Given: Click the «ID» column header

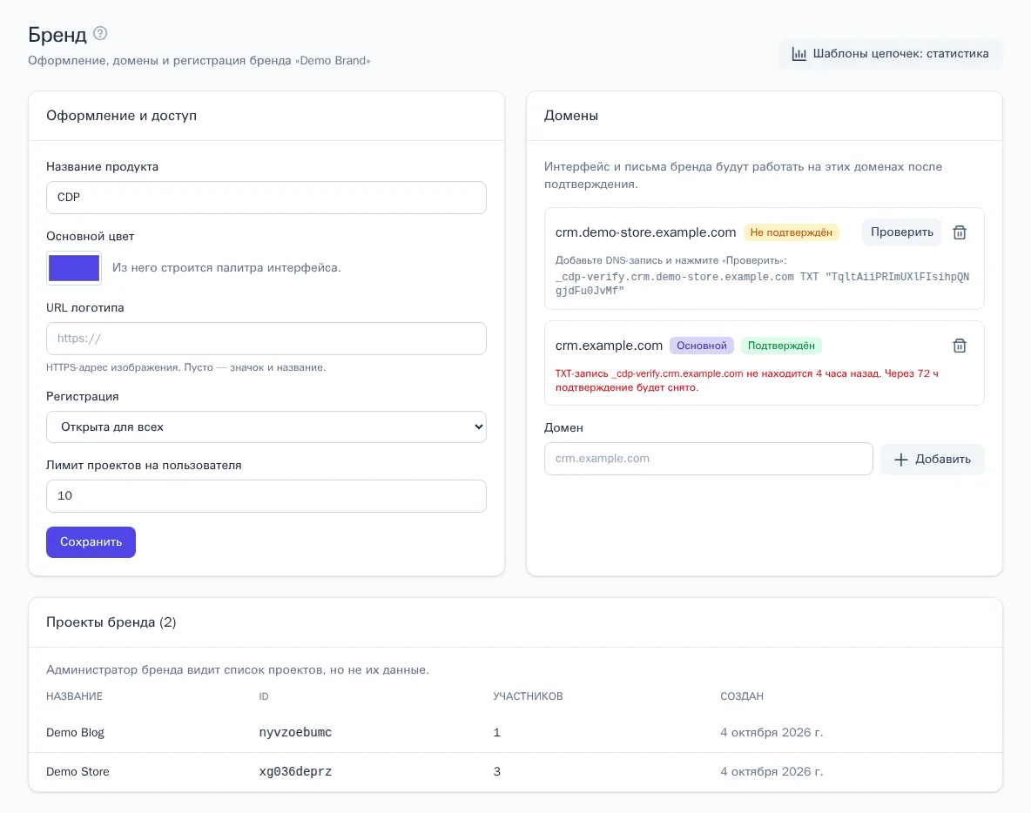Looking at the screenshot, I should 264,696.
